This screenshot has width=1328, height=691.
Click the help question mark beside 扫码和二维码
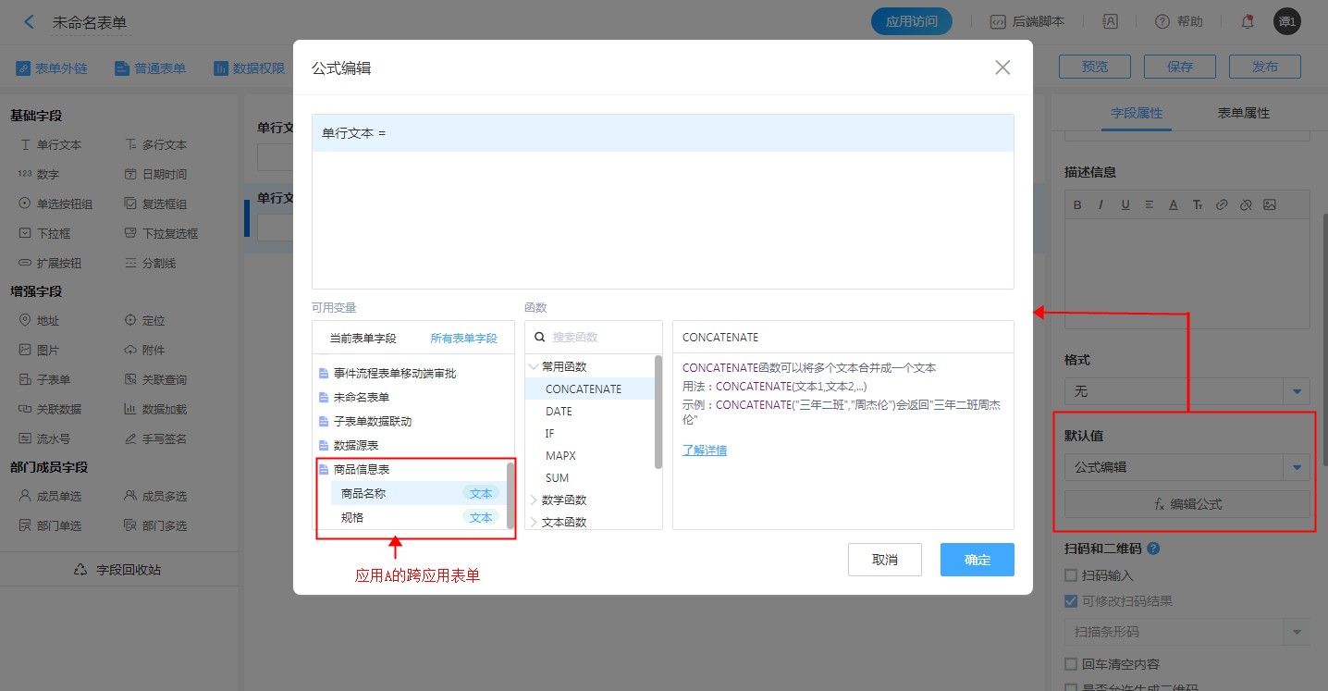click(x=1153, y=549)
